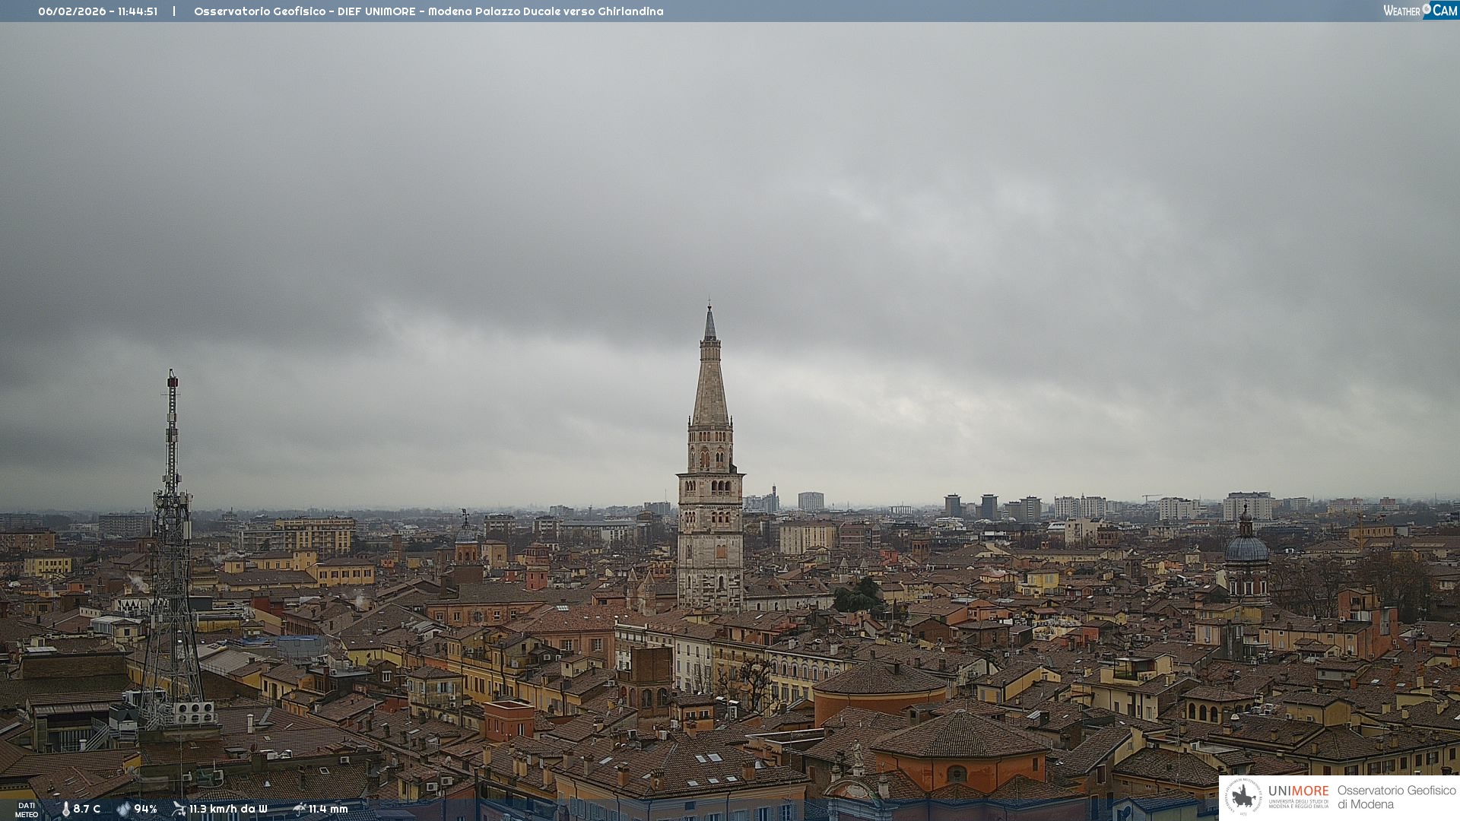Click the 94% humidity value
The width and height of the screenshot is (1460, 821).
point(145,809)
